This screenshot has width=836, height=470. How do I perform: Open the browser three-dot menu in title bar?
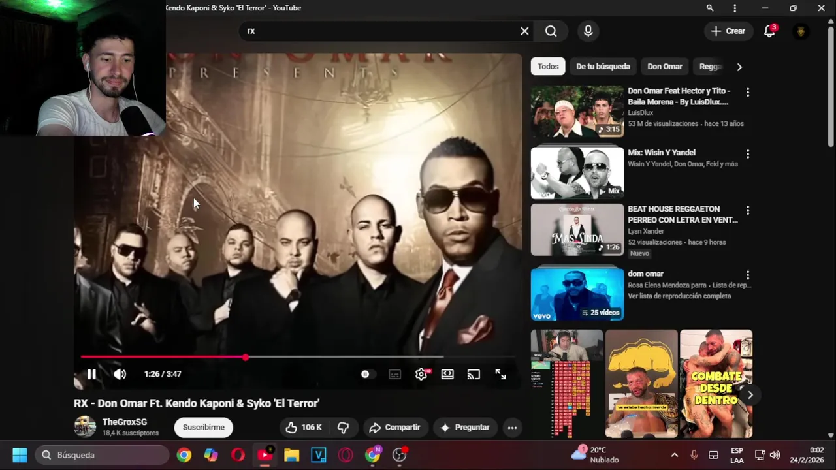pyautogui.click(x=735, y=8)
